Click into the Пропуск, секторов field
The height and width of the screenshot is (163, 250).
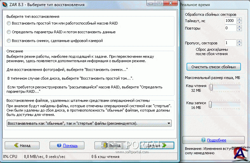coord(230,43)
